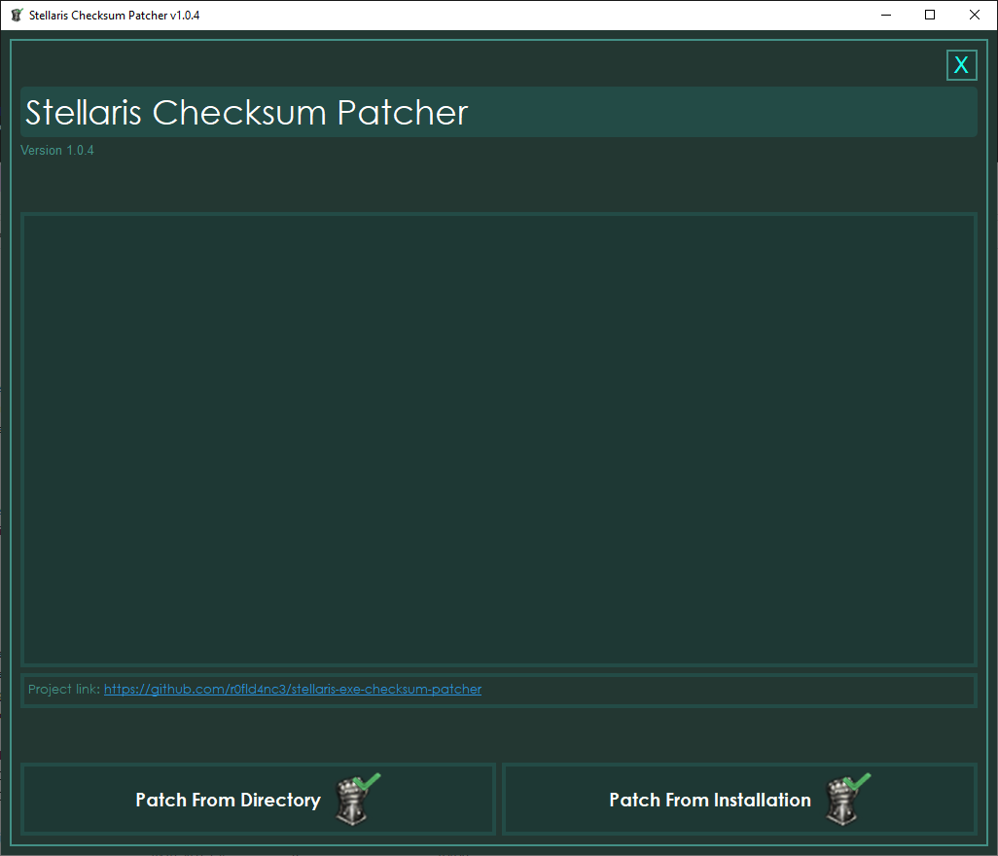The image size is (998, 856).
Task: Click the Project link label text
Action: point(63,690)
